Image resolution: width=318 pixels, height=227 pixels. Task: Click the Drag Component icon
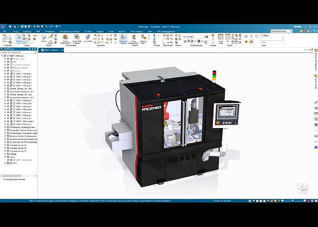[134, 37]
